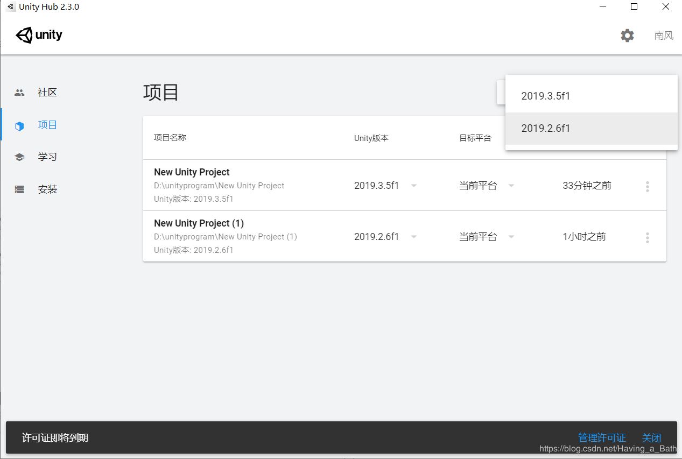Click the 33分钟之前 modified time

[x=587, y=186]
